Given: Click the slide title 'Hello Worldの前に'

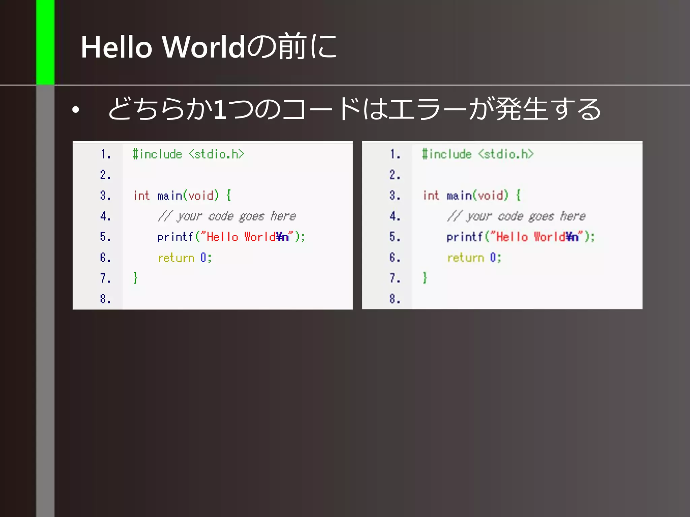Looking at the screenshot, I should tap(209, 46).
